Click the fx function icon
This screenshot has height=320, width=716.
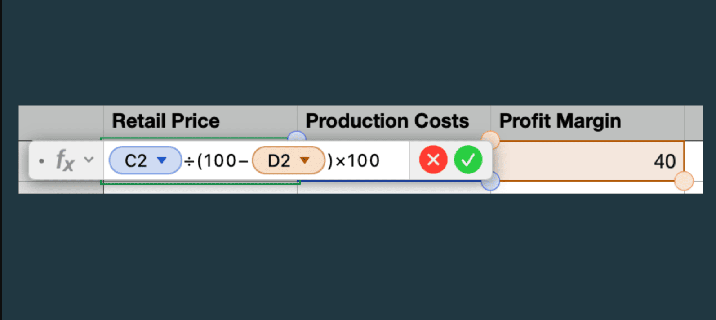click(x=65, y=161)
